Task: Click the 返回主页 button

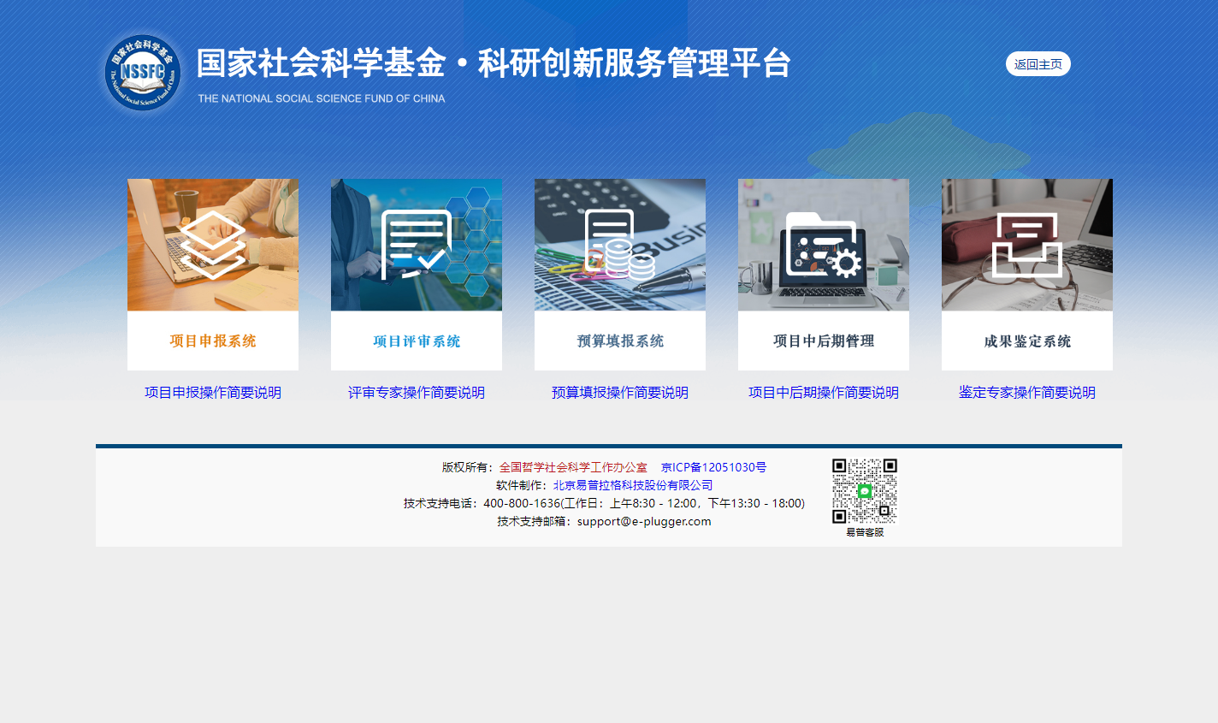Action: pyautogui.click(x=1038, y=64)
